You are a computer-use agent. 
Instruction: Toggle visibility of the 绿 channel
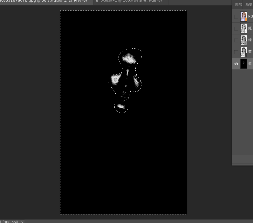[x=236, y=40]
